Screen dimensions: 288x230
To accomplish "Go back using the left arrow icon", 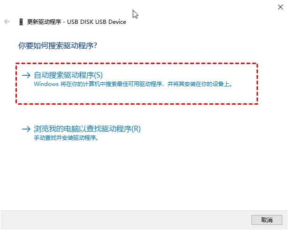I will pyautogui.click(x=7, y=22).
